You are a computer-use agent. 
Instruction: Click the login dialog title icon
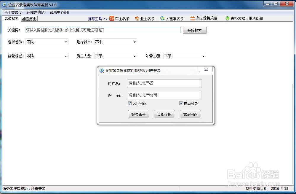[x=102, y=71]
